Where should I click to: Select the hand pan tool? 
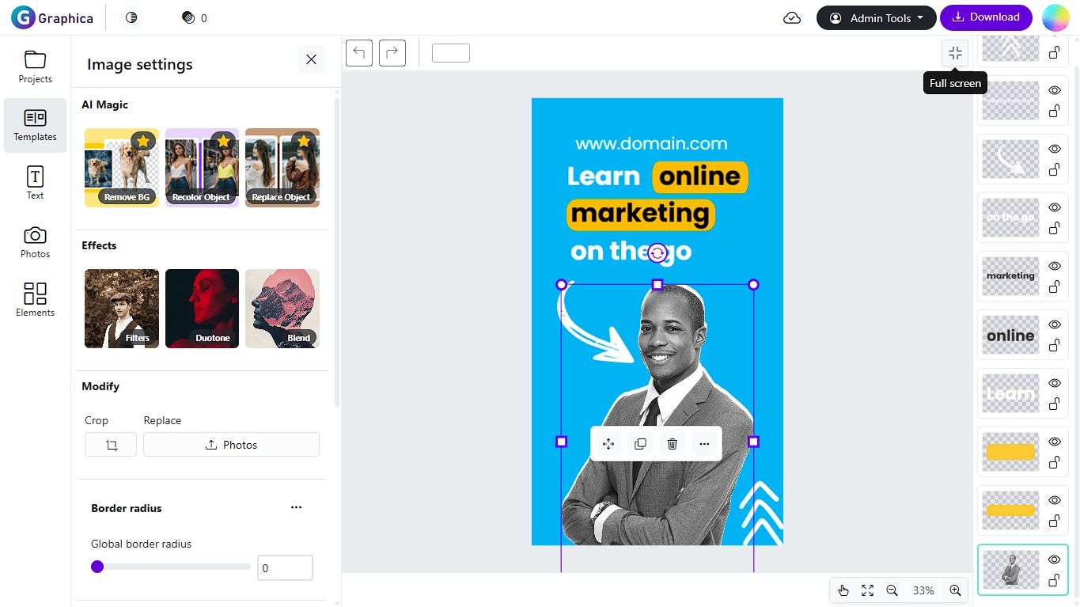[x=843, y=590]
